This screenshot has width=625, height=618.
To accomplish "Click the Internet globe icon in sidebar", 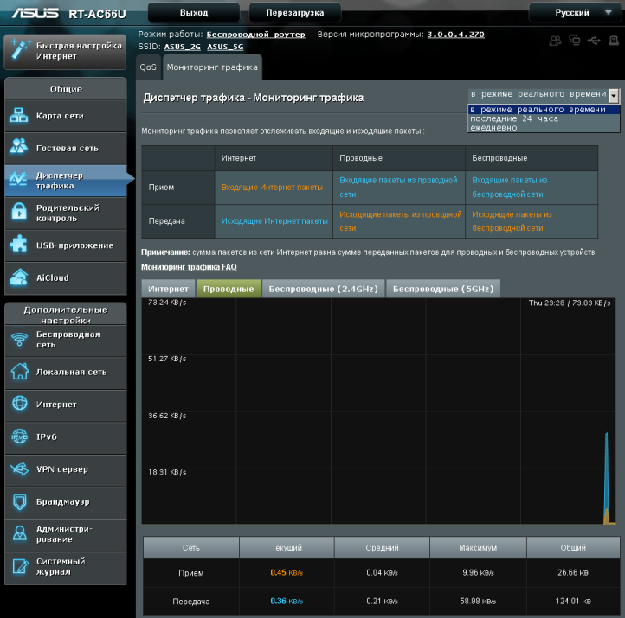I will [20, 403].
